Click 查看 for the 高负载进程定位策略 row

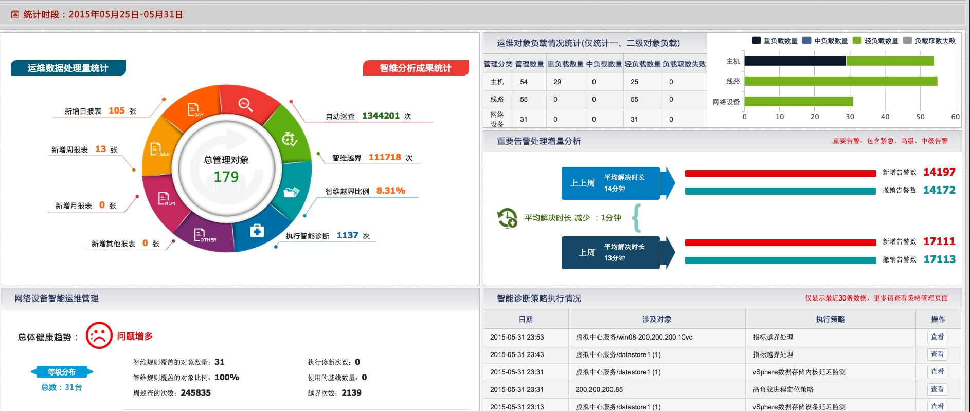pyautogui.click(x=938, y=389)
